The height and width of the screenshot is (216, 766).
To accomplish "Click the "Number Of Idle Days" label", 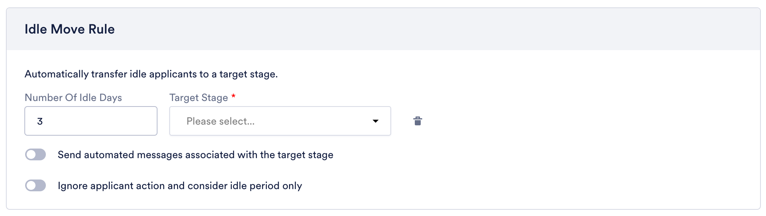I will [x=73, y=98].
